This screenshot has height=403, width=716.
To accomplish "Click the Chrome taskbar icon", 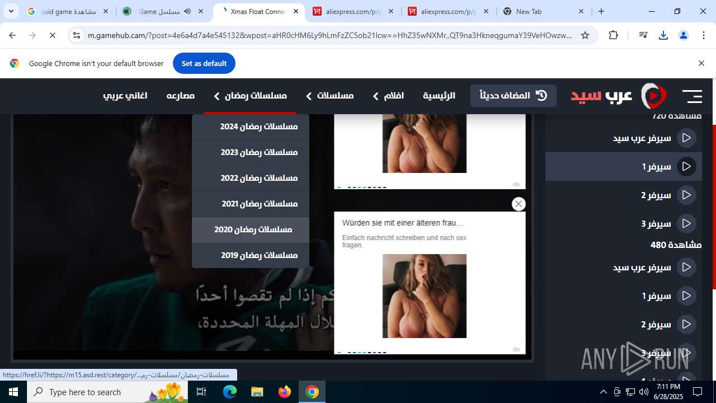I will (312, 392).
